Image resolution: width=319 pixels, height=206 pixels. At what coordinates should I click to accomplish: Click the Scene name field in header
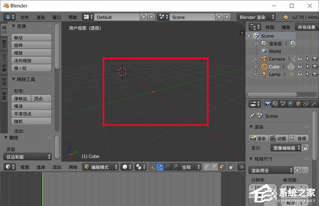192,17
